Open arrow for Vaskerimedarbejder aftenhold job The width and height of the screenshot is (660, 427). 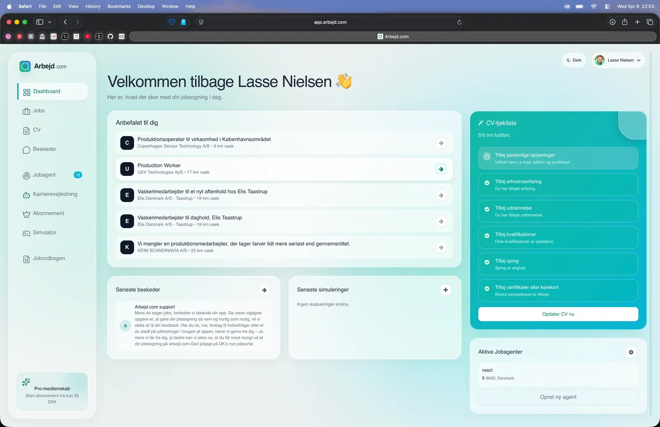(x=441, y=195)
